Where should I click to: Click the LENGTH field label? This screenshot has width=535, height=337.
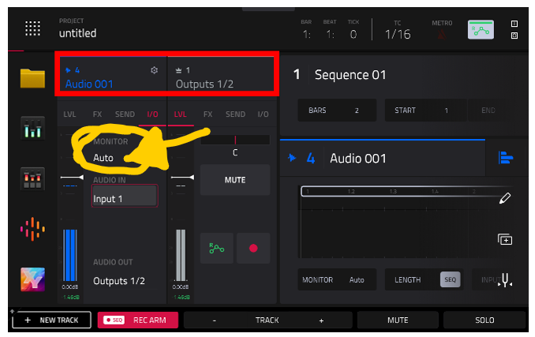point(407,279)
